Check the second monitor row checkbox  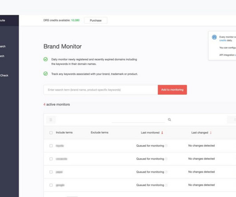tap(51, 159)
